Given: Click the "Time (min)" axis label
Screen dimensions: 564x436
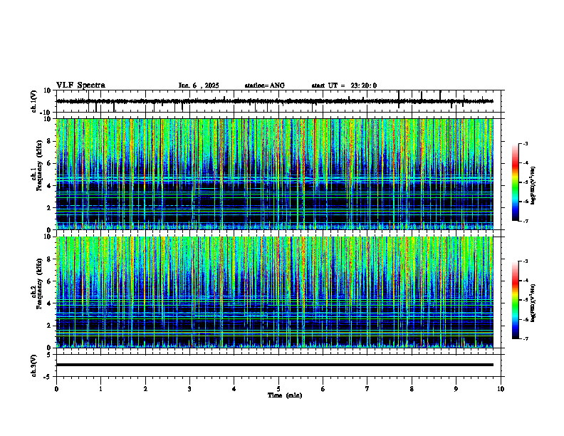Looking at the screenshot, I should (x=285, y=395).
